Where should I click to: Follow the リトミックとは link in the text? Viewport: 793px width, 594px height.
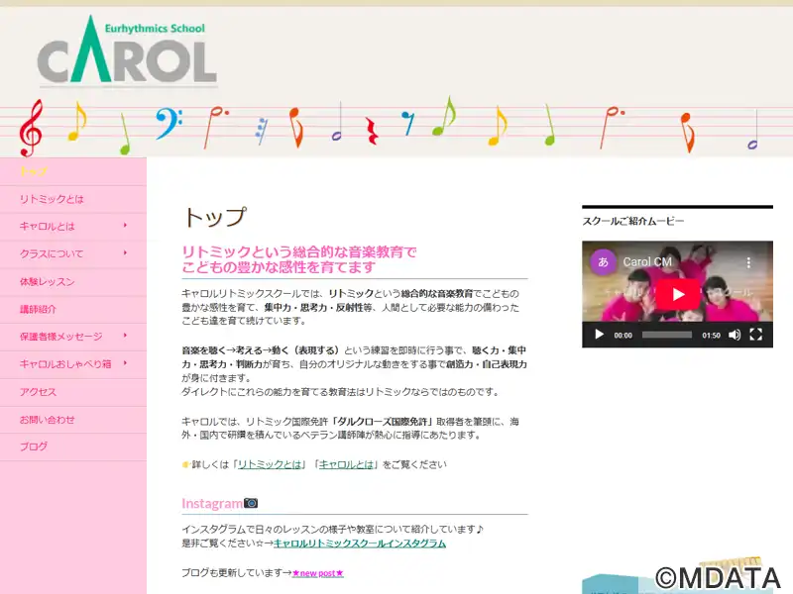click(x=270, y=464)
